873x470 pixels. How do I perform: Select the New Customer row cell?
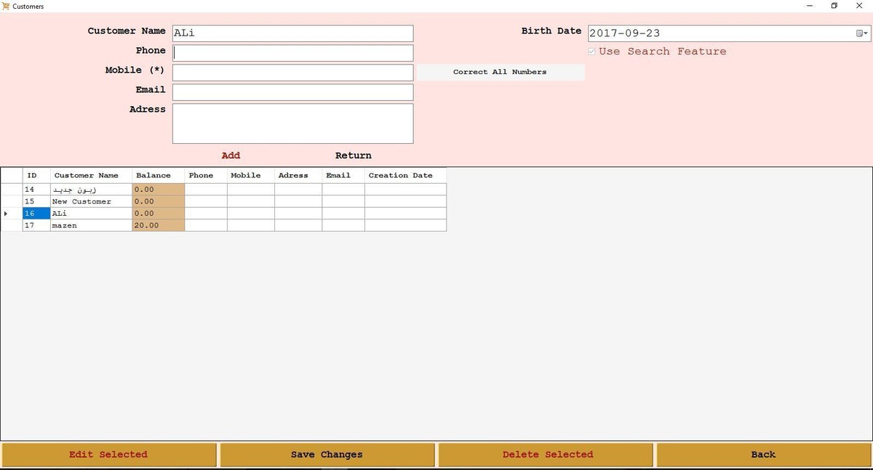(x=90, y=201)
